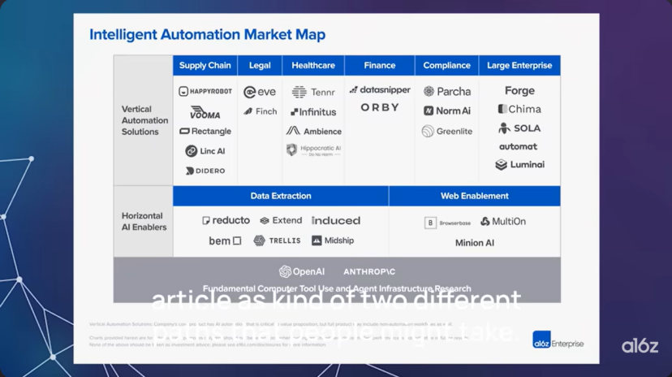672x377 pixels.
Task: Select the Large Enterprise column header
Action: tap(519, 66)
